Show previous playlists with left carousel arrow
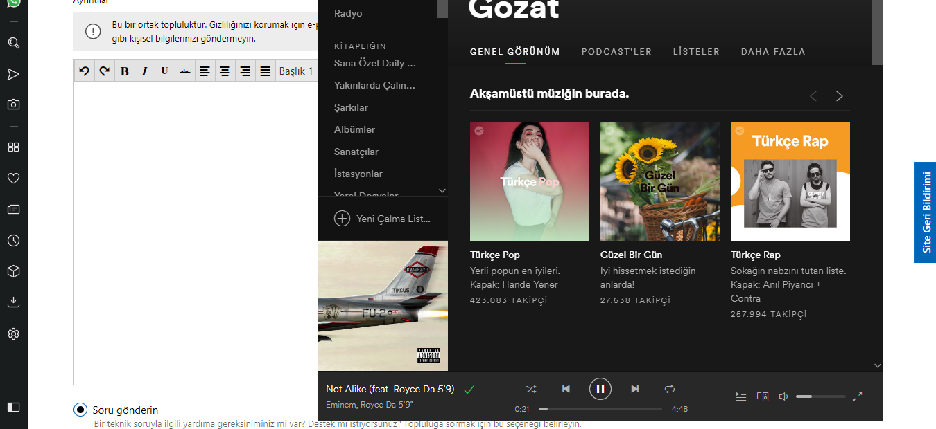The image size is (936, 429). [x=813, y=96]
